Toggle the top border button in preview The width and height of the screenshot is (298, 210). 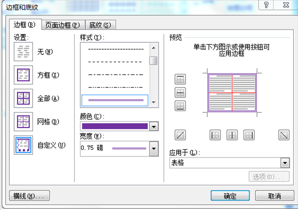pos(180,79)
